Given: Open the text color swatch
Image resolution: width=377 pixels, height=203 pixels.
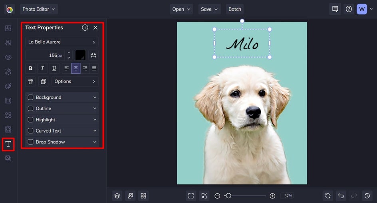Looking at the screenshot, I should click(x=80, y=55).
